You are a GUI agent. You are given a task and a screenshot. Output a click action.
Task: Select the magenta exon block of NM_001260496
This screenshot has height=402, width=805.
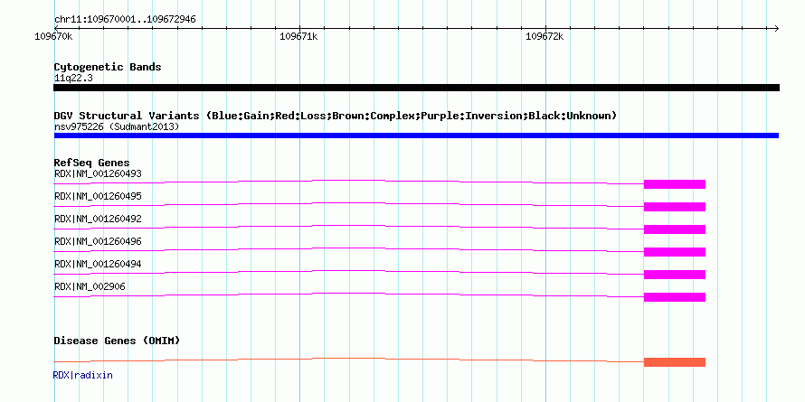point(675,252)
